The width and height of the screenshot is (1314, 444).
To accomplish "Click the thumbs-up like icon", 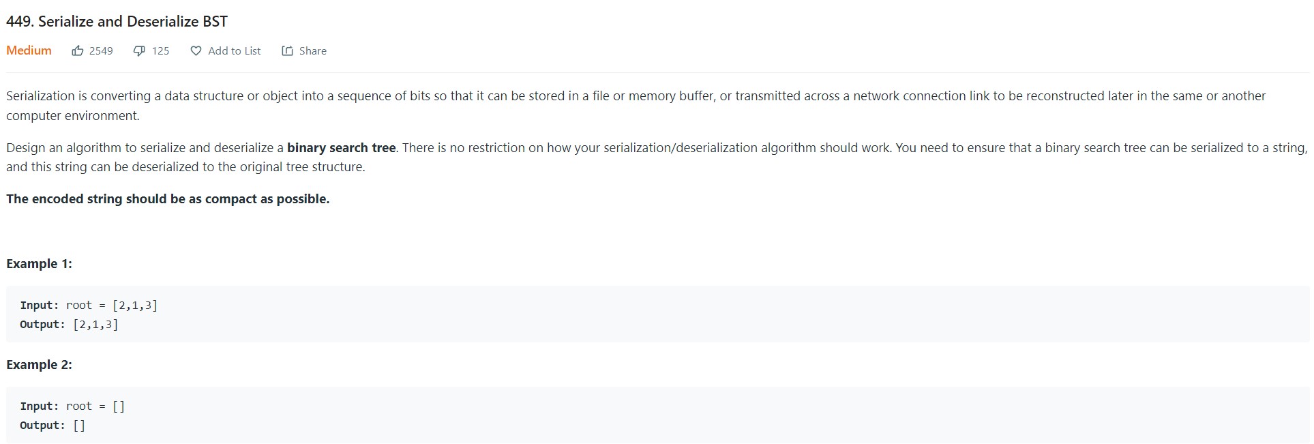I will 78,51.
